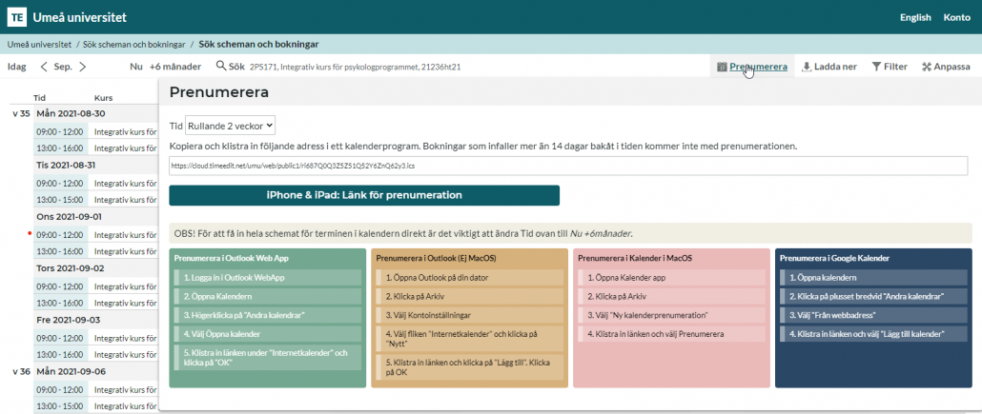Click step Välj Ny kalenderprenumeration
Screen dimensions: 982x414
pos(671,315)
